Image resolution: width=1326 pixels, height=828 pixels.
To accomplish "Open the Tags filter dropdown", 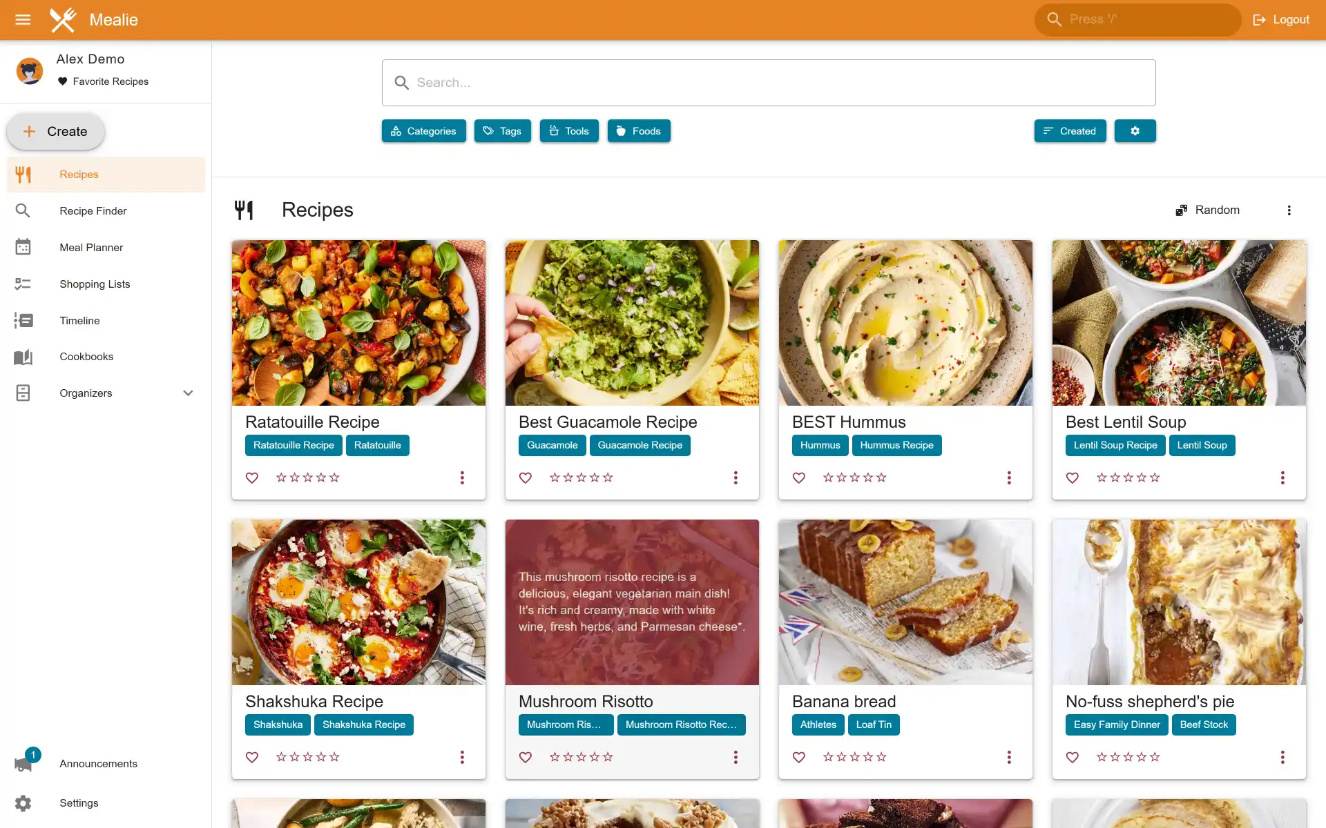I will point(502,131).
